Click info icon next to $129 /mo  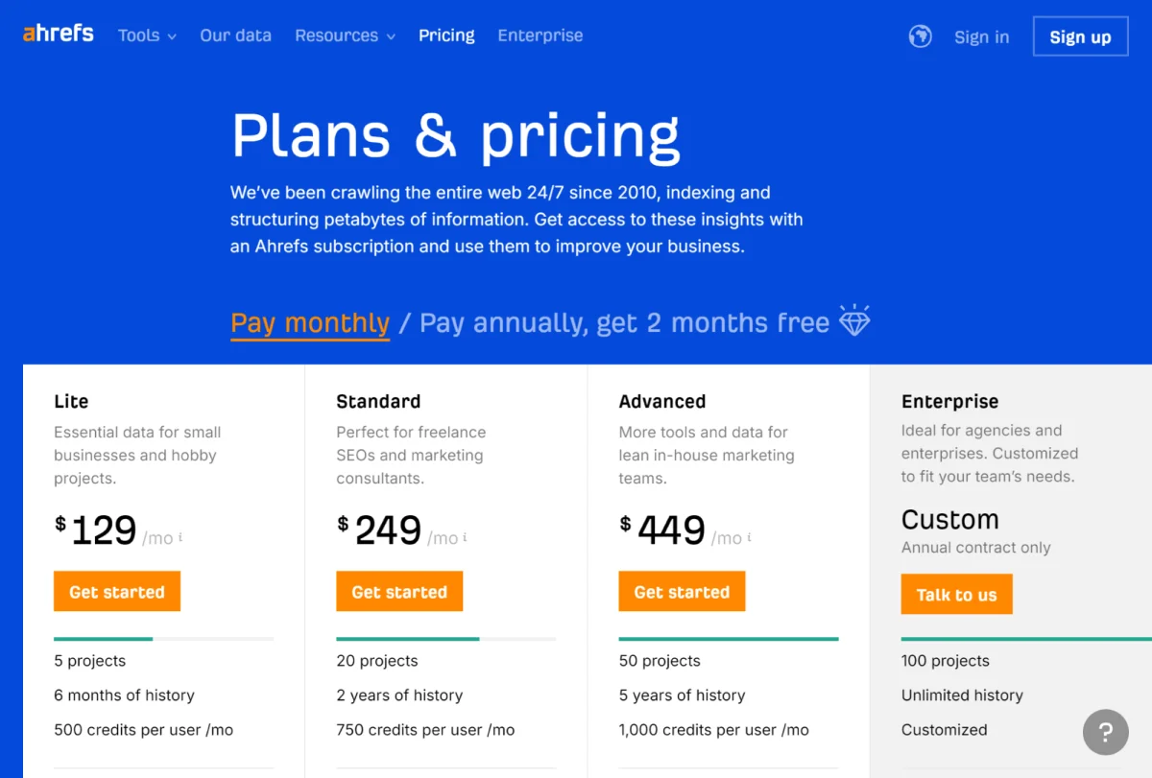point(180,537)
